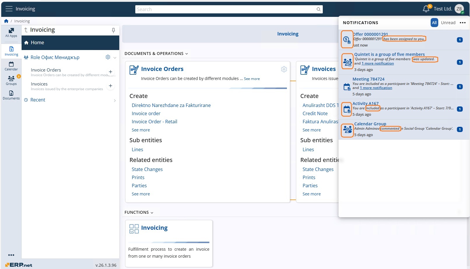Add a new Invoice with plus

pos(111,86)
